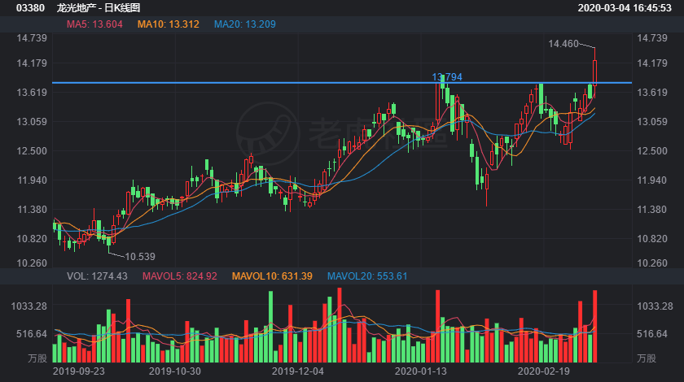684x382 pixels.
Task: Click the stock code 03380
Action: click(30, 8)
